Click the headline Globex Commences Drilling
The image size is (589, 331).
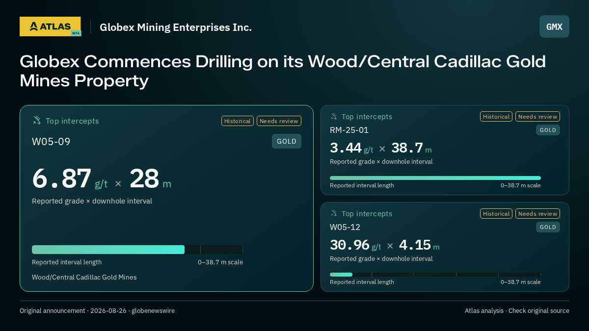[x=283, y=71]
